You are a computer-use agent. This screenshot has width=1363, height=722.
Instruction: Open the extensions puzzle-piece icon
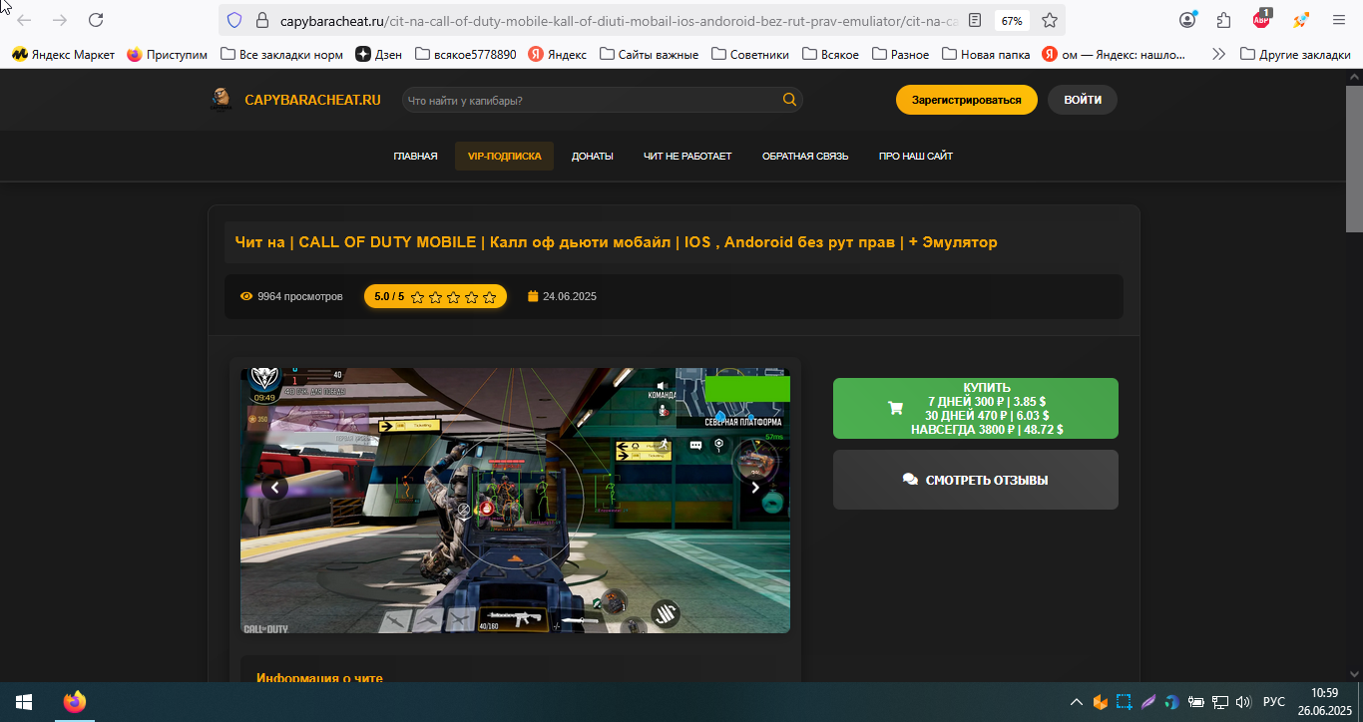pos(1224,20)
